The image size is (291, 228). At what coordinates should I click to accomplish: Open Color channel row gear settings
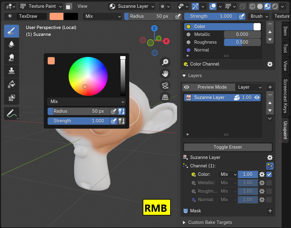coord(262,174)
